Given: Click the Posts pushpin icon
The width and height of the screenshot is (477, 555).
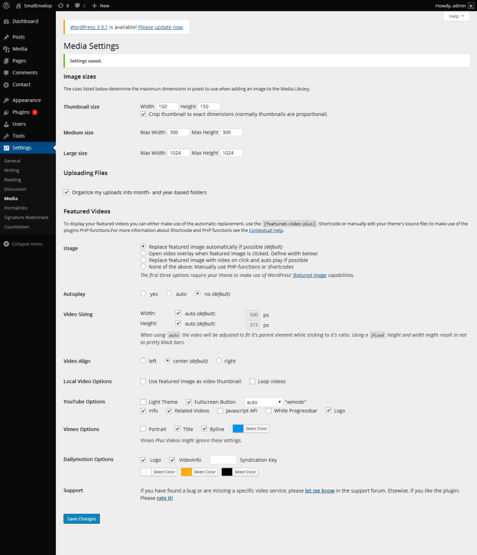Looking at the screenshot, I should (x=6, y=37).
